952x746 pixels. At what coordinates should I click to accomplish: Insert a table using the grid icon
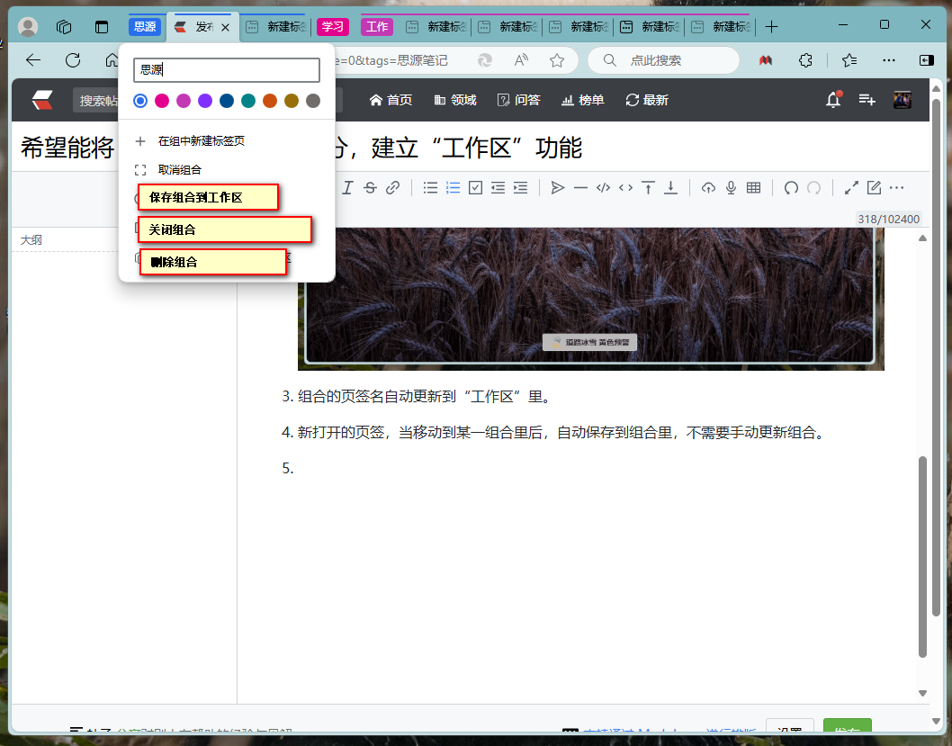753,187
